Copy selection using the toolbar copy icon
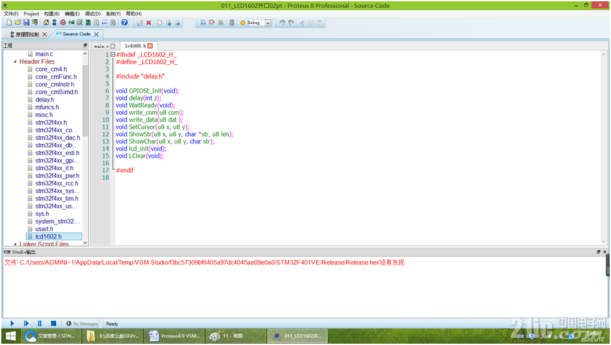The width and height of the screenshot is (611, 345). click(311, 23)
